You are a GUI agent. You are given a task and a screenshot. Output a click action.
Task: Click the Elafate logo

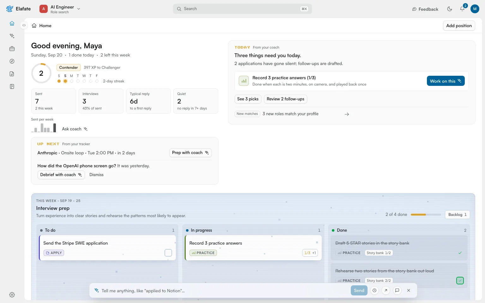(18, 9)
